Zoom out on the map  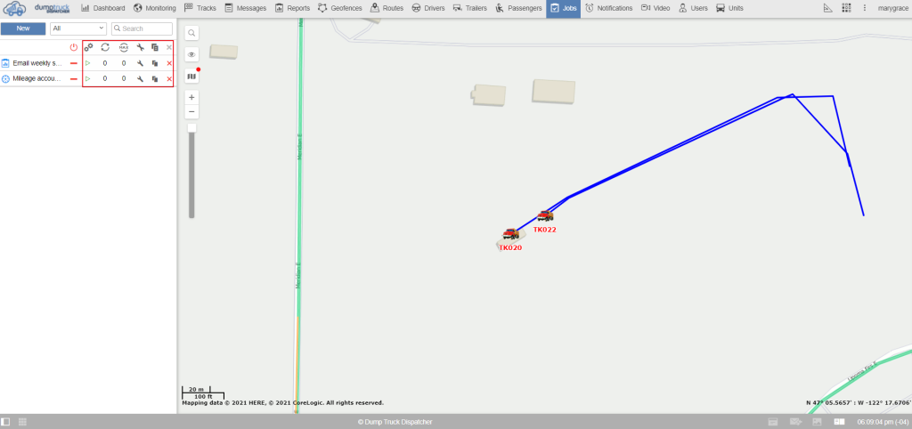[192, 111]
